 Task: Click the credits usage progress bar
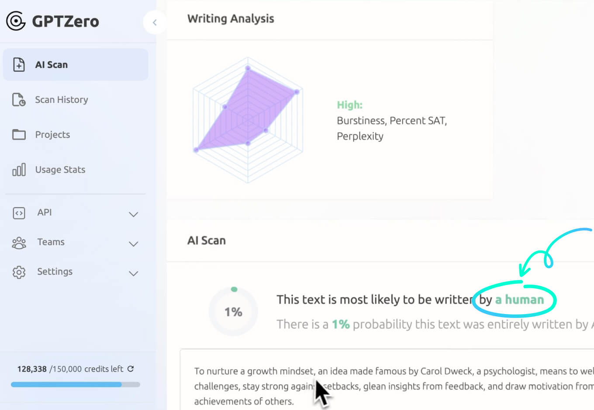tap(75, 385)
